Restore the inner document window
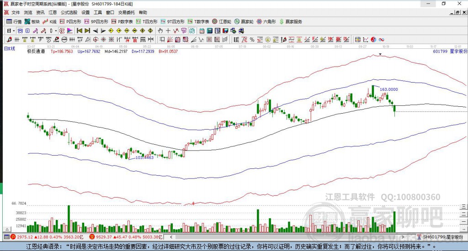Image resolution: width=468 pixels, height=251 pixels. coord(457,12)
